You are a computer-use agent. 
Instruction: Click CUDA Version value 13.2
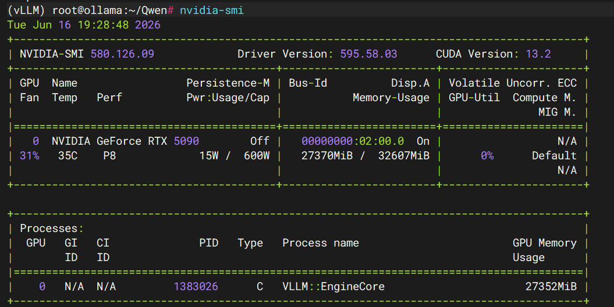click(538, 54)
